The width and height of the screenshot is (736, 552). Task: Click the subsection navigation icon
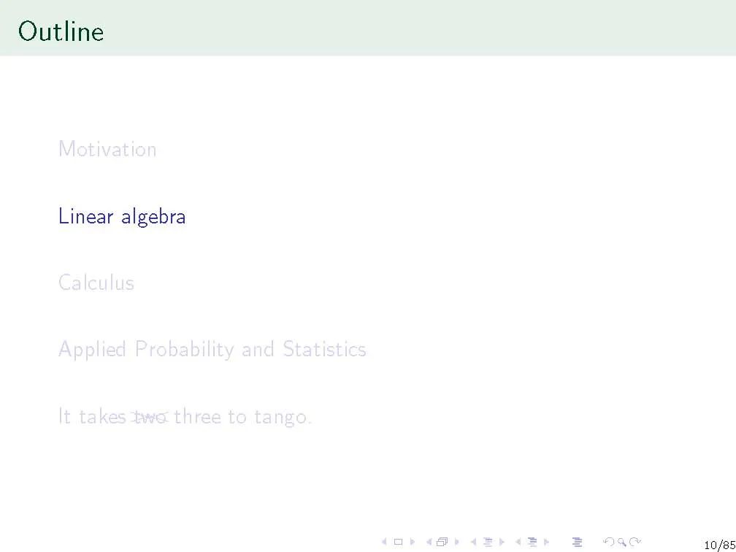(x=488, y=543)
